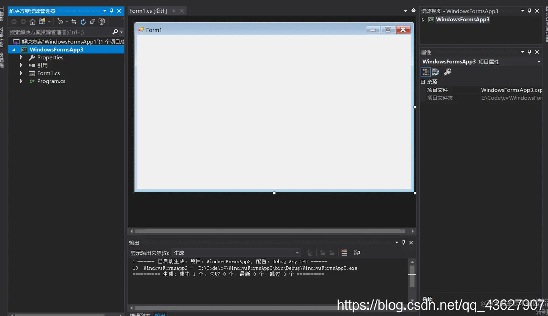The image size is (548, 316).
Task: Toggle word wrap in the Output window
Action: (x=357, y=253)
